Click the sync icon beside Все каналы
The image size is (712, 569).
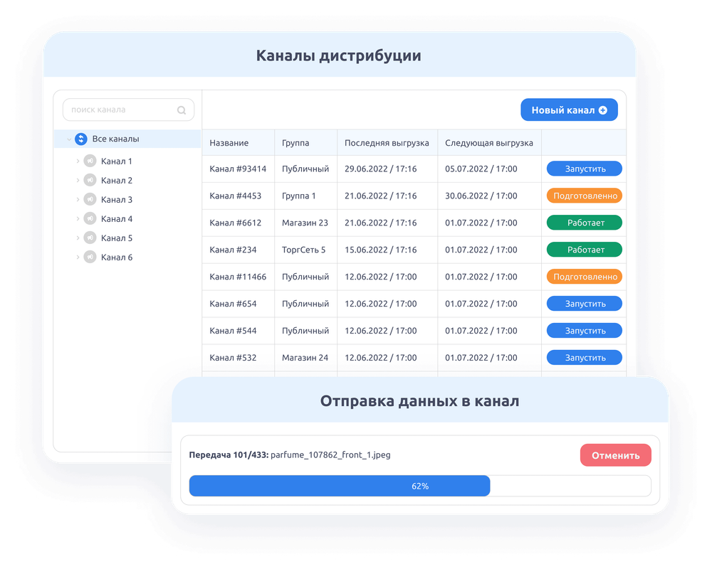80,139
